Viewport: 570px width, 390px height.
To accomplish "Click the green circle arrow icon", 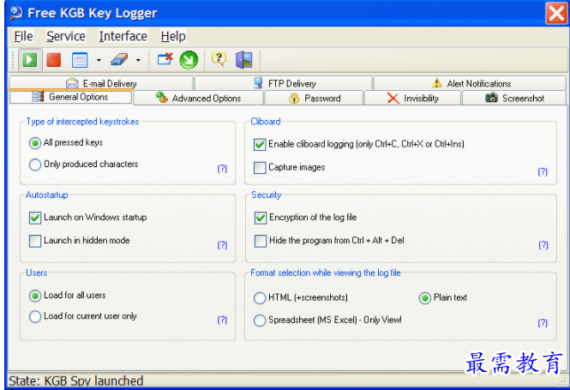I will click(x=189, y=60).
